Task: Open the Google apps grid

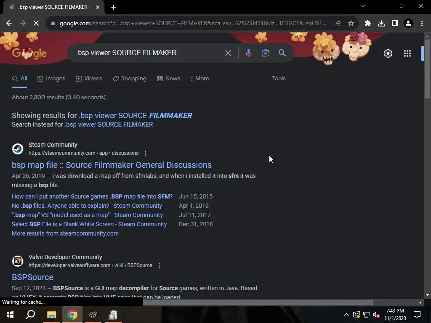Action: click(x=407, y=53)
